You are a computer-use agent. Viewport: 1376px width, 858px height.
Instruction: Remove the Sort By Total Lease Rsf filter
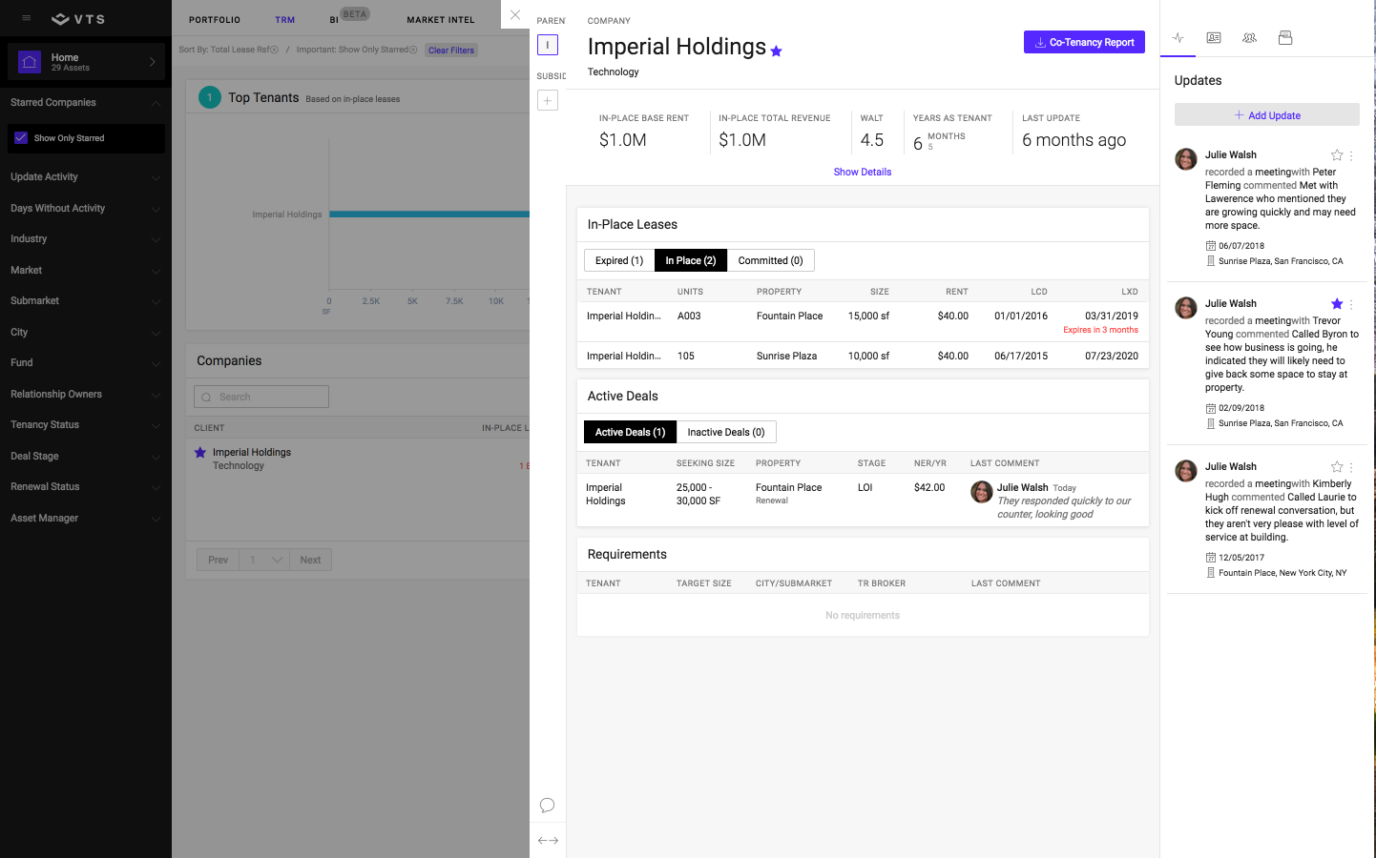pos(275,50)
